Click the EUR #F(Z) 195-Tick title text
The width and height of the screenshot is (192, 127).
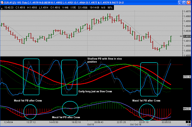(x=16, y=2)
